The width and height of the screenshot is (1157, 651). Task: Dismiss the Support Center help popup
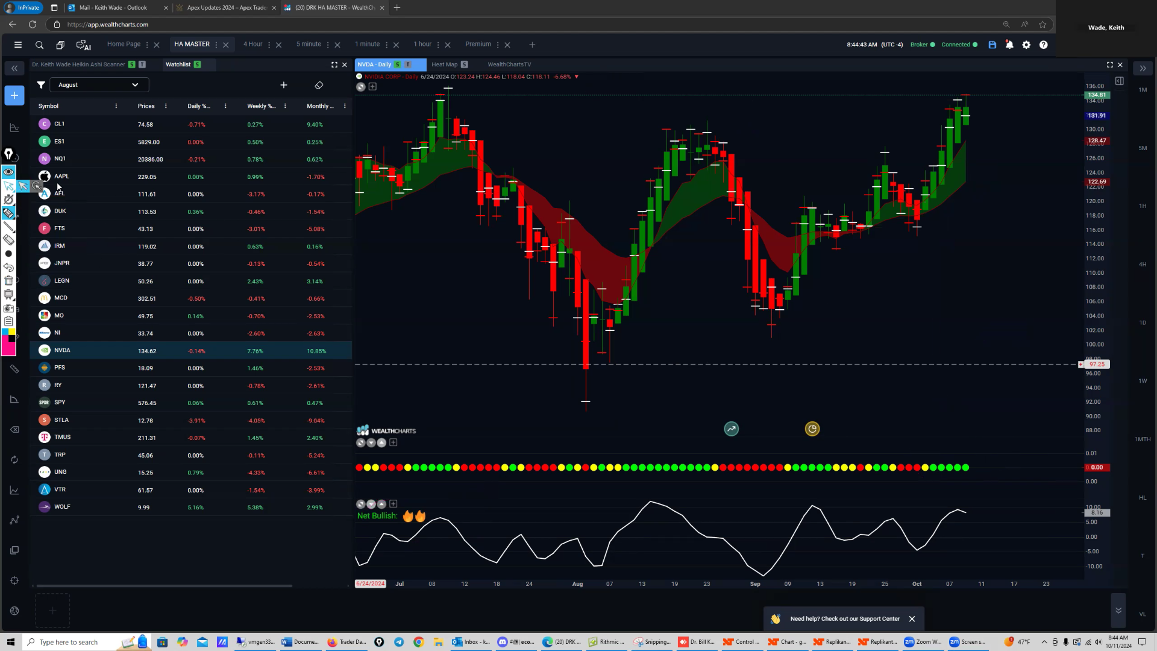click(912, 619)
